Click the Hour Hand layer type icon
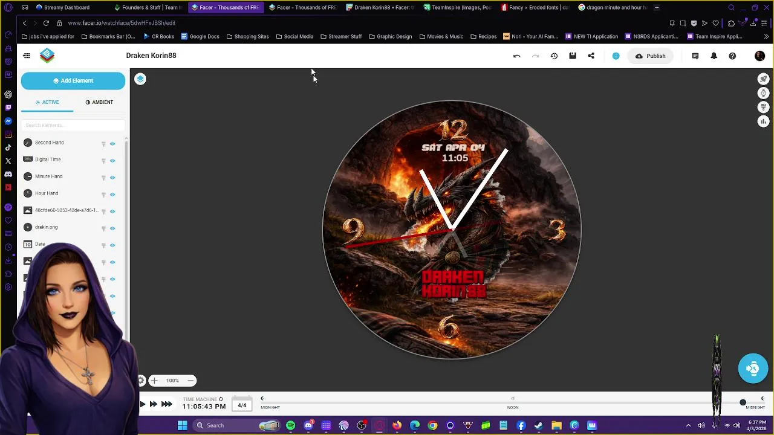This screenshot has height=435, width=774. click(x=28, y=193)
